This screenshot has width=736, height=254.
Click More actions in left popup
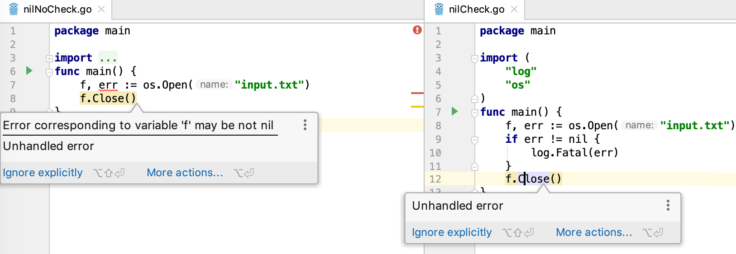point(185,173)
